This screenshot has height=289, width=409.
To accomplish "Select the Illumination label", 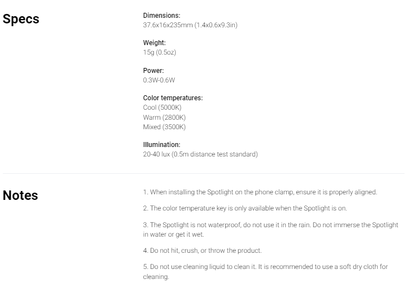I will (161, 145).
